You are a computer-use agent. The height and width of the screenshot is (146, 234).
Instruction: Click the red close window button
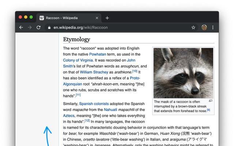20,17
